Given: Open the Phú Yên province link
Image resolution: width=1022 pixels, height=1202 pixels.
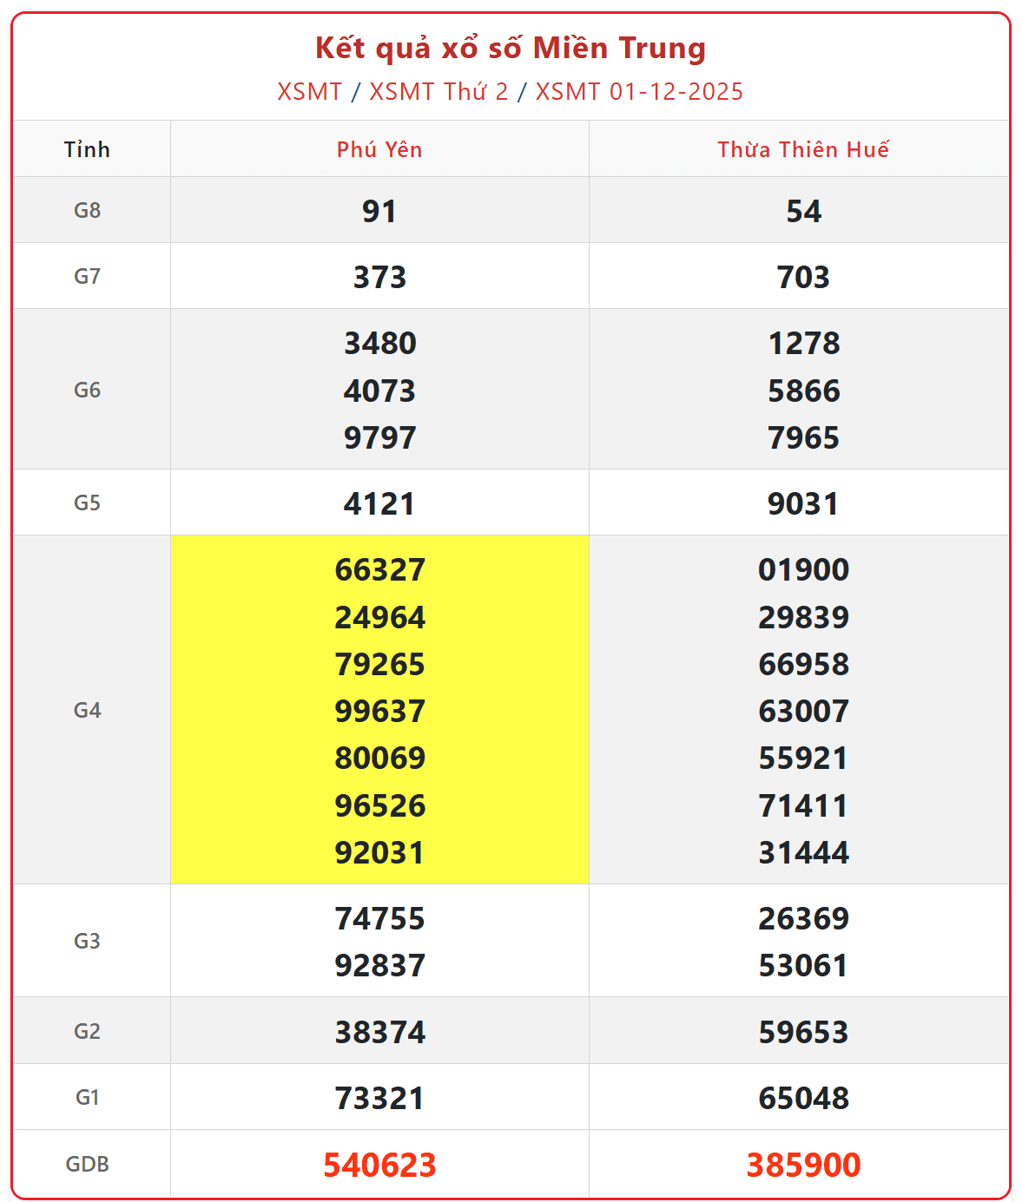Looking at the screenshot, I should coord(379,149).
